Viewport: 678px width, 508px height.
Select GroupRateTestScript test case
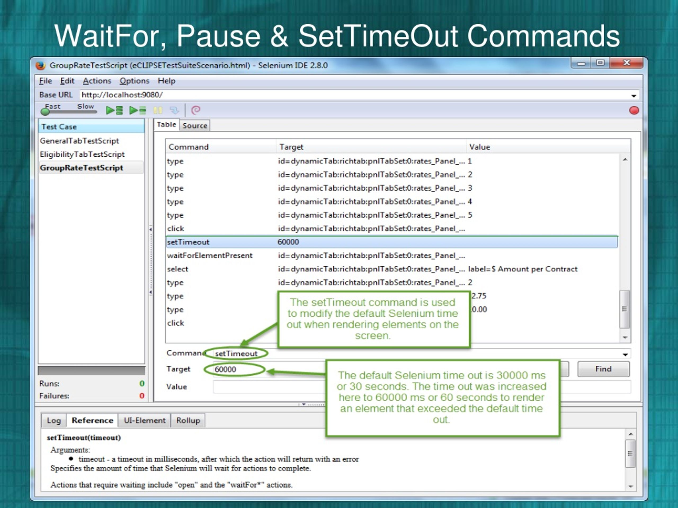[91, 168]
